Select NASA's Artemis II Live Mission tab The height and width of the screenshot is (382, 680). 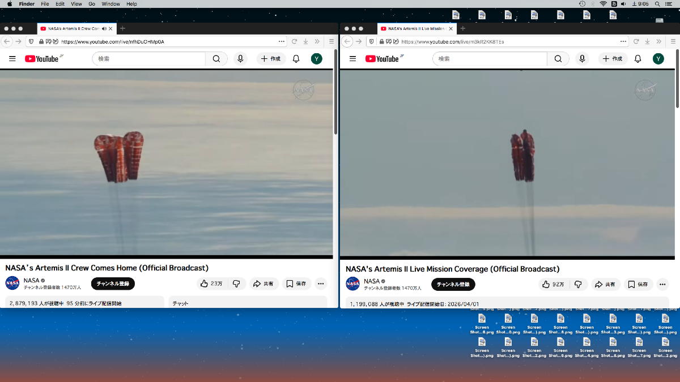[418, 28]
